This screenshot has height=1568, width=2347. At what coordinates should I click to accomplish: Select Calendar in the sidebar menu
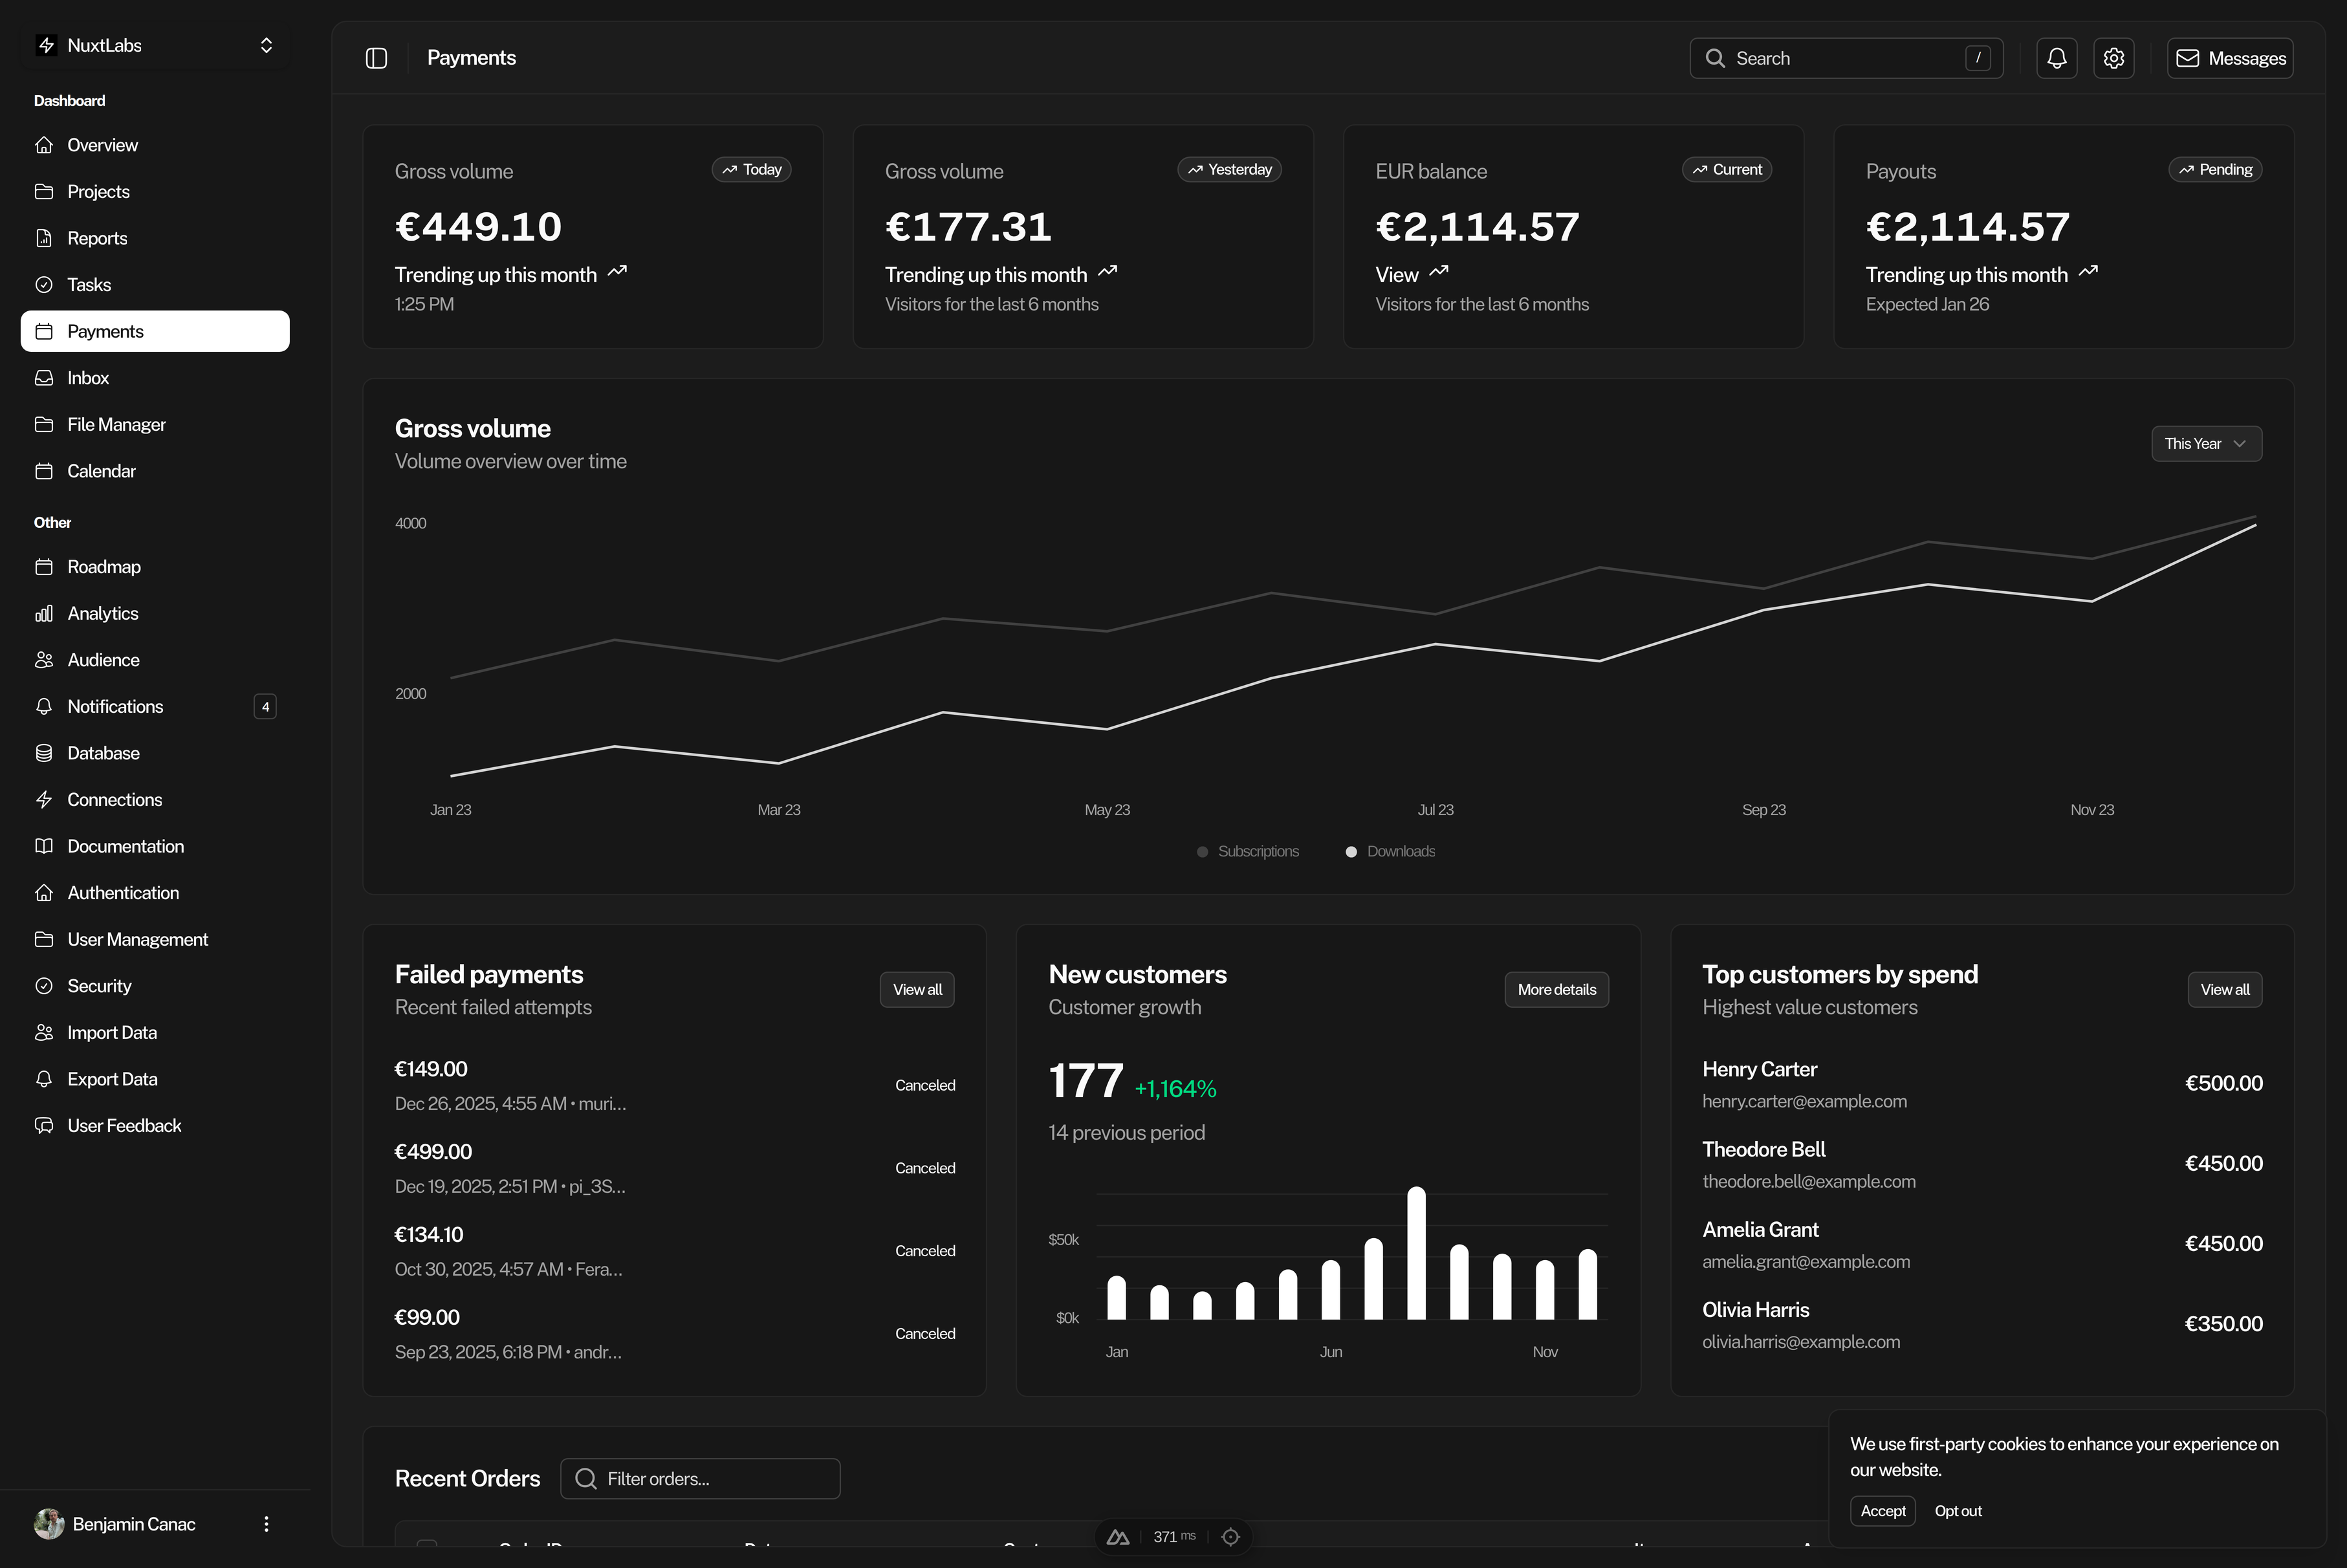pos(101,471)
